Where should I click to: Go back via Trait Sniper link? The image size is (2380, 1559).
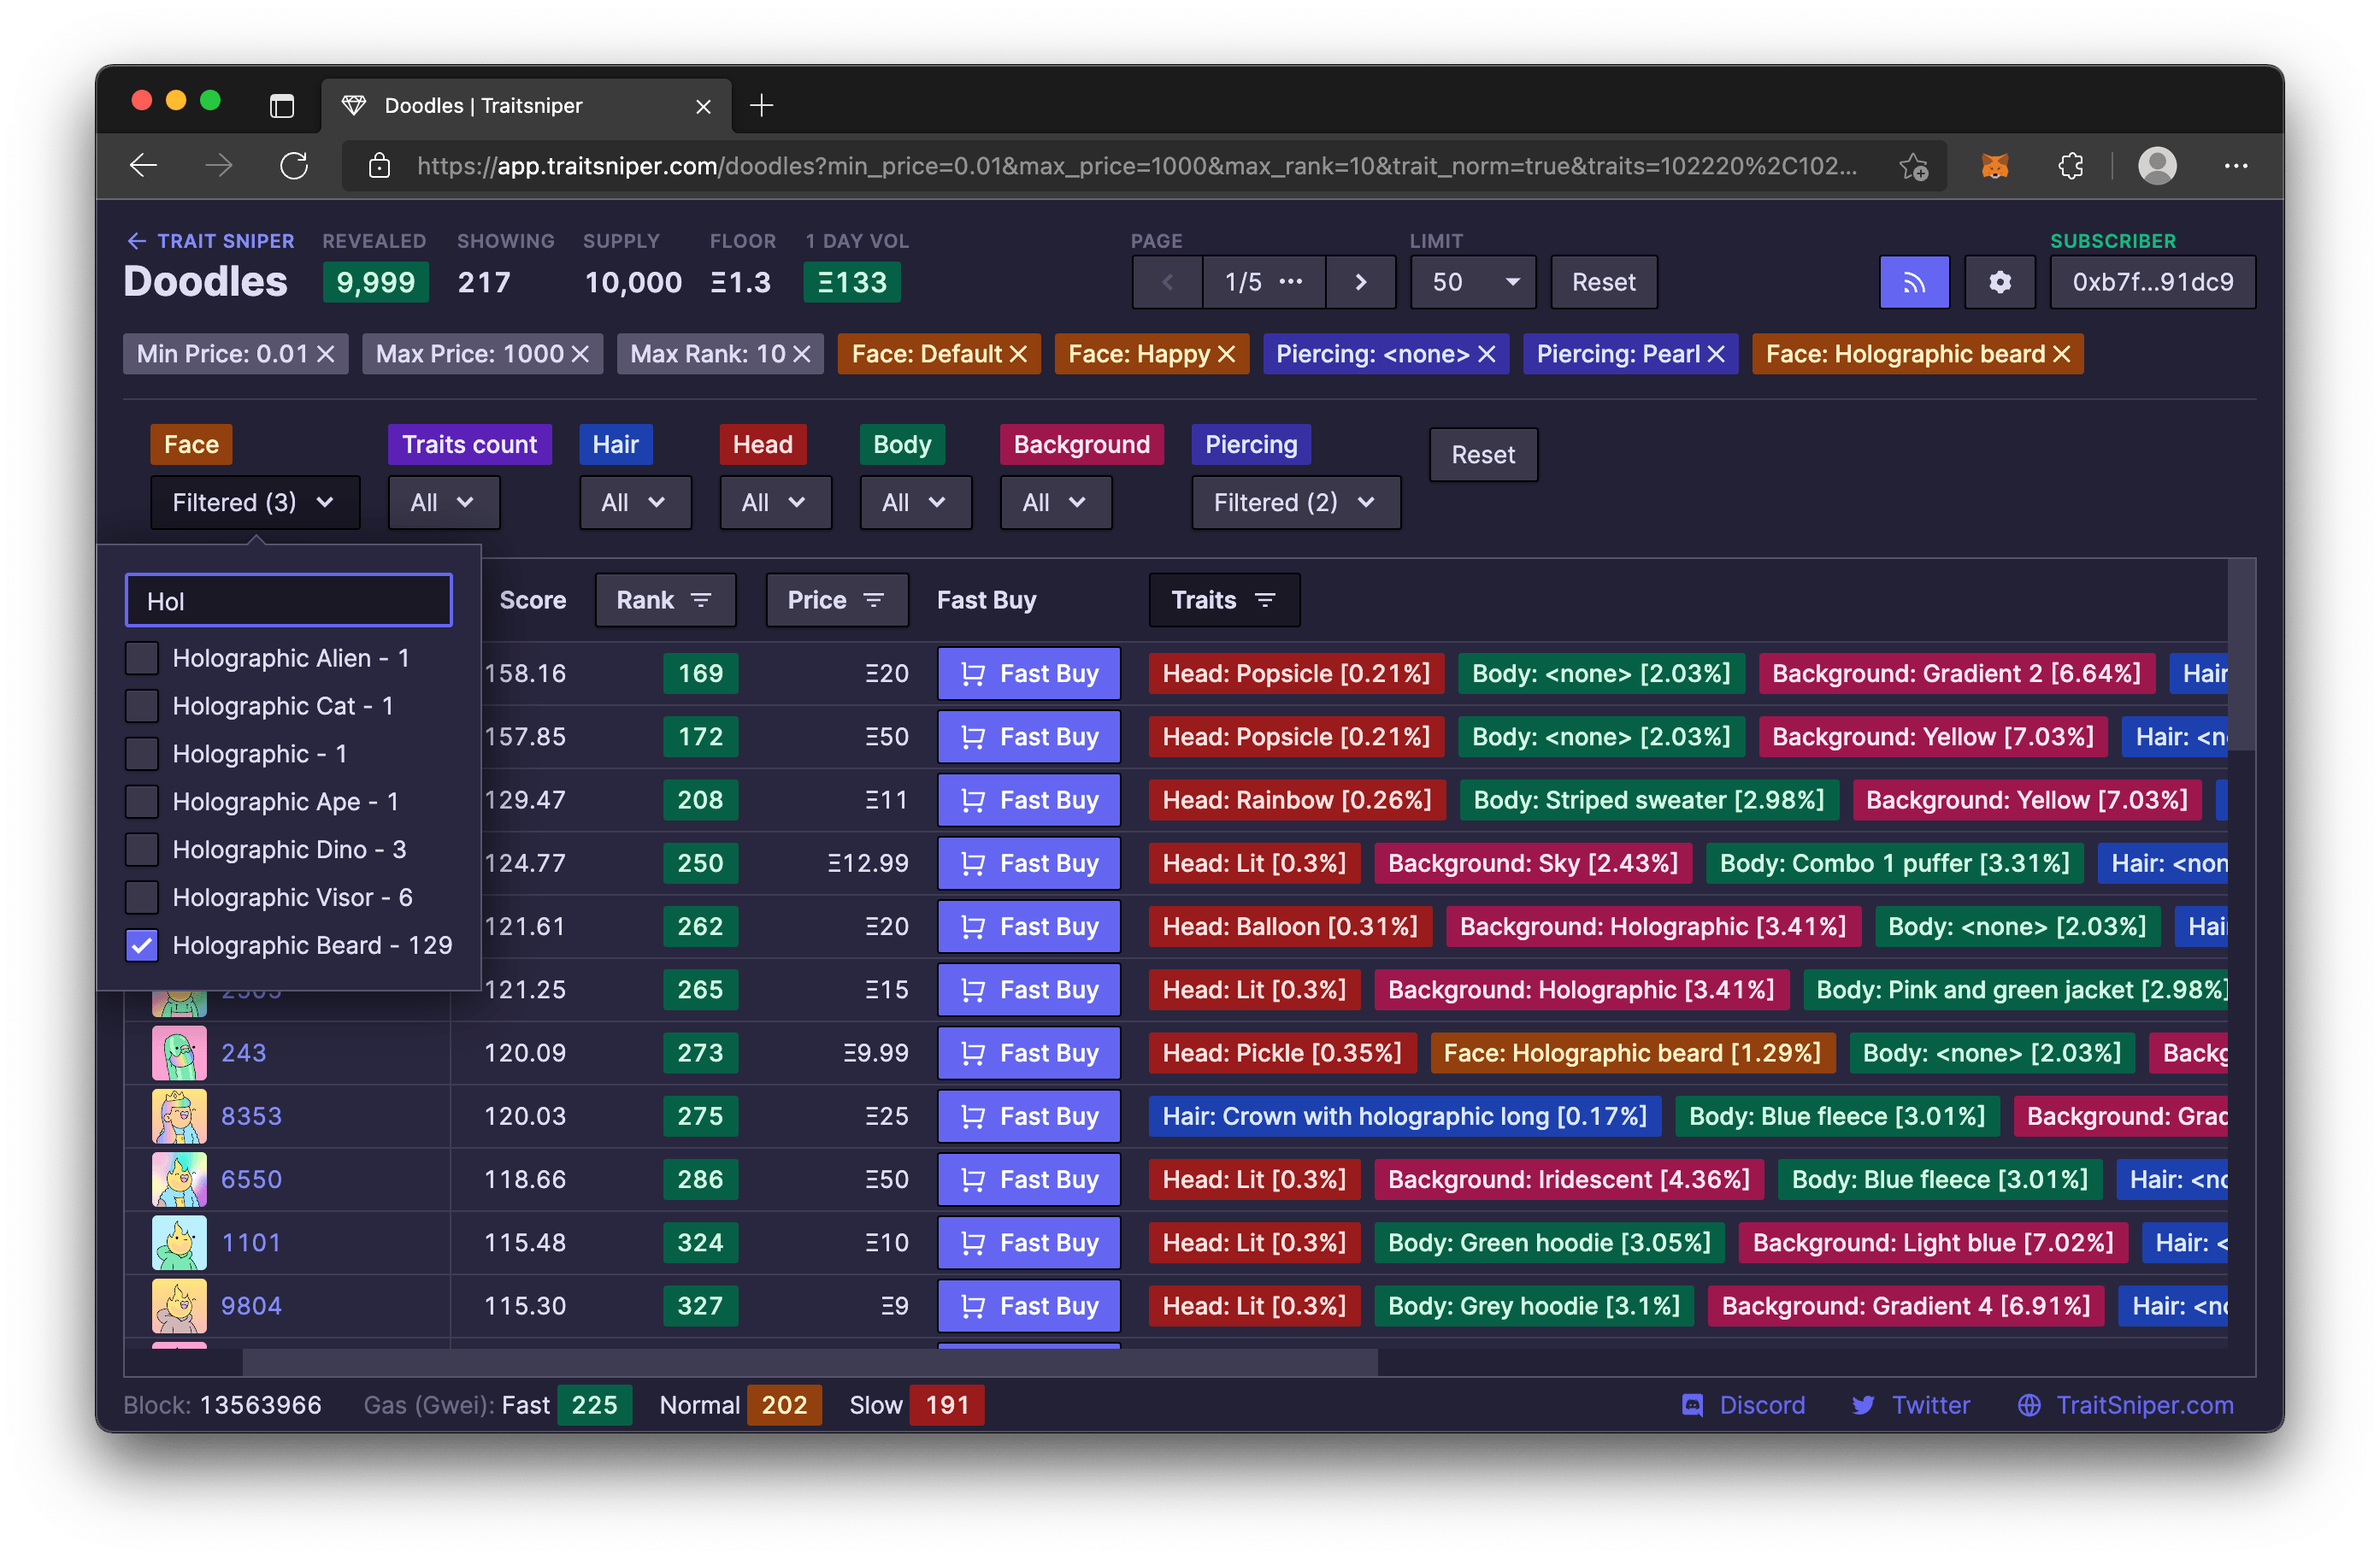click(210, 241)
